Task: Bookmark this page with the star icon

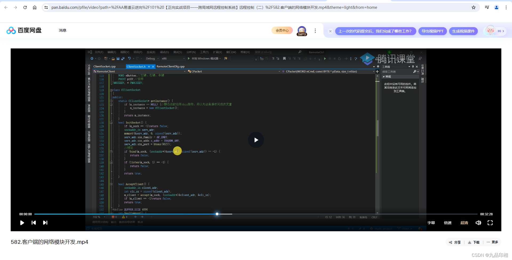Action: 474,7
